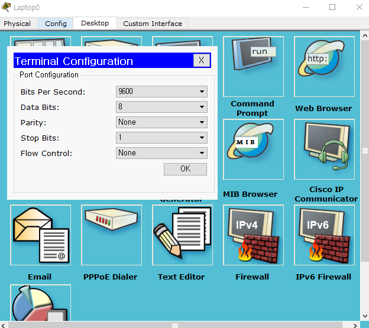The image size is (369, 328).
Task: Open the MIB Browser app
Action: point(253,150)
